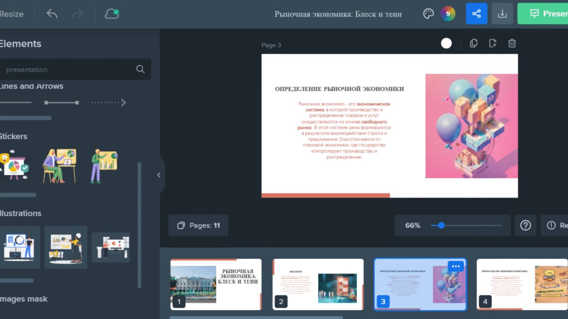Click the red body paragraph on slide
Screen dimensions: 568x319
click(344, 130)
